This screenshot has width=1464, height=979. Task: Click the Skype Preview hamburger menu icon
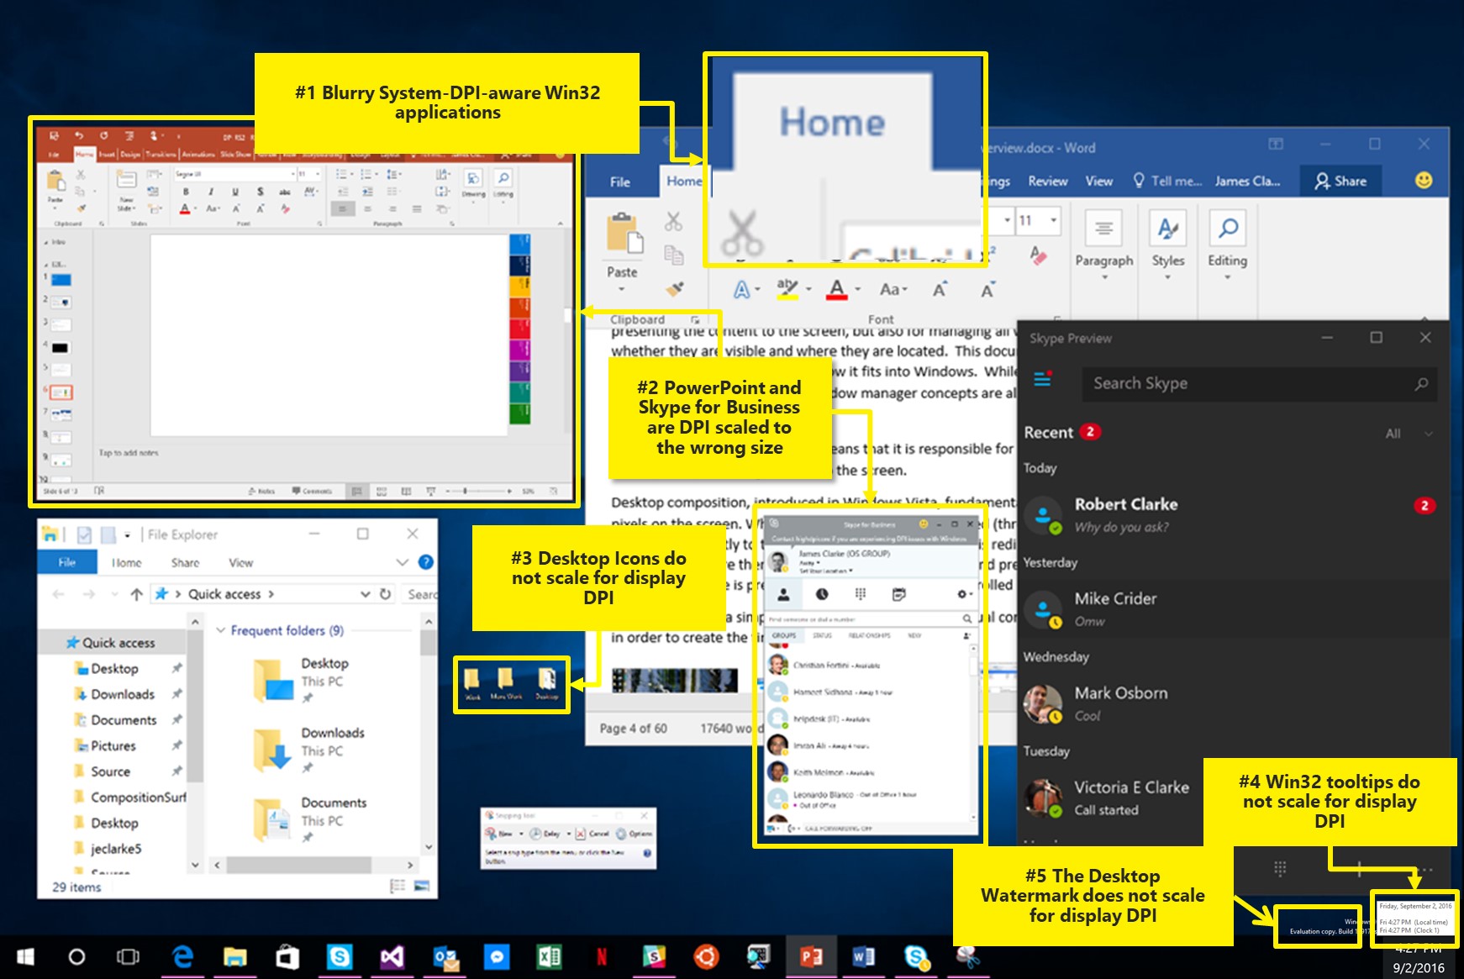(1043, 380)
